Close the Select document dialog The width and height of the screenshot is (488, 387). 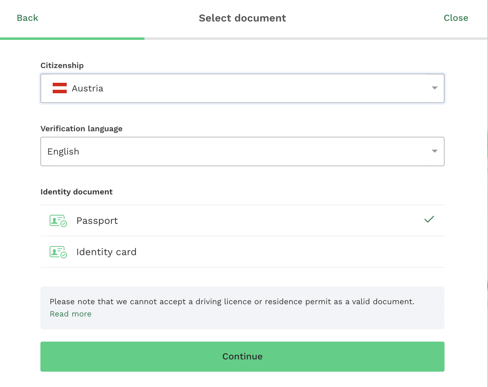tap(456, 18)
